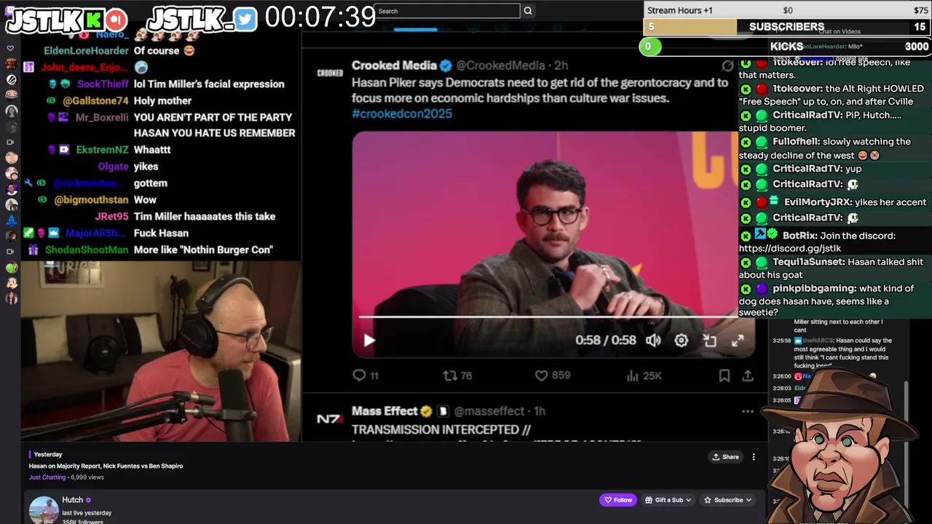Click the Twitter bird logo in the header

pos(246,20)
